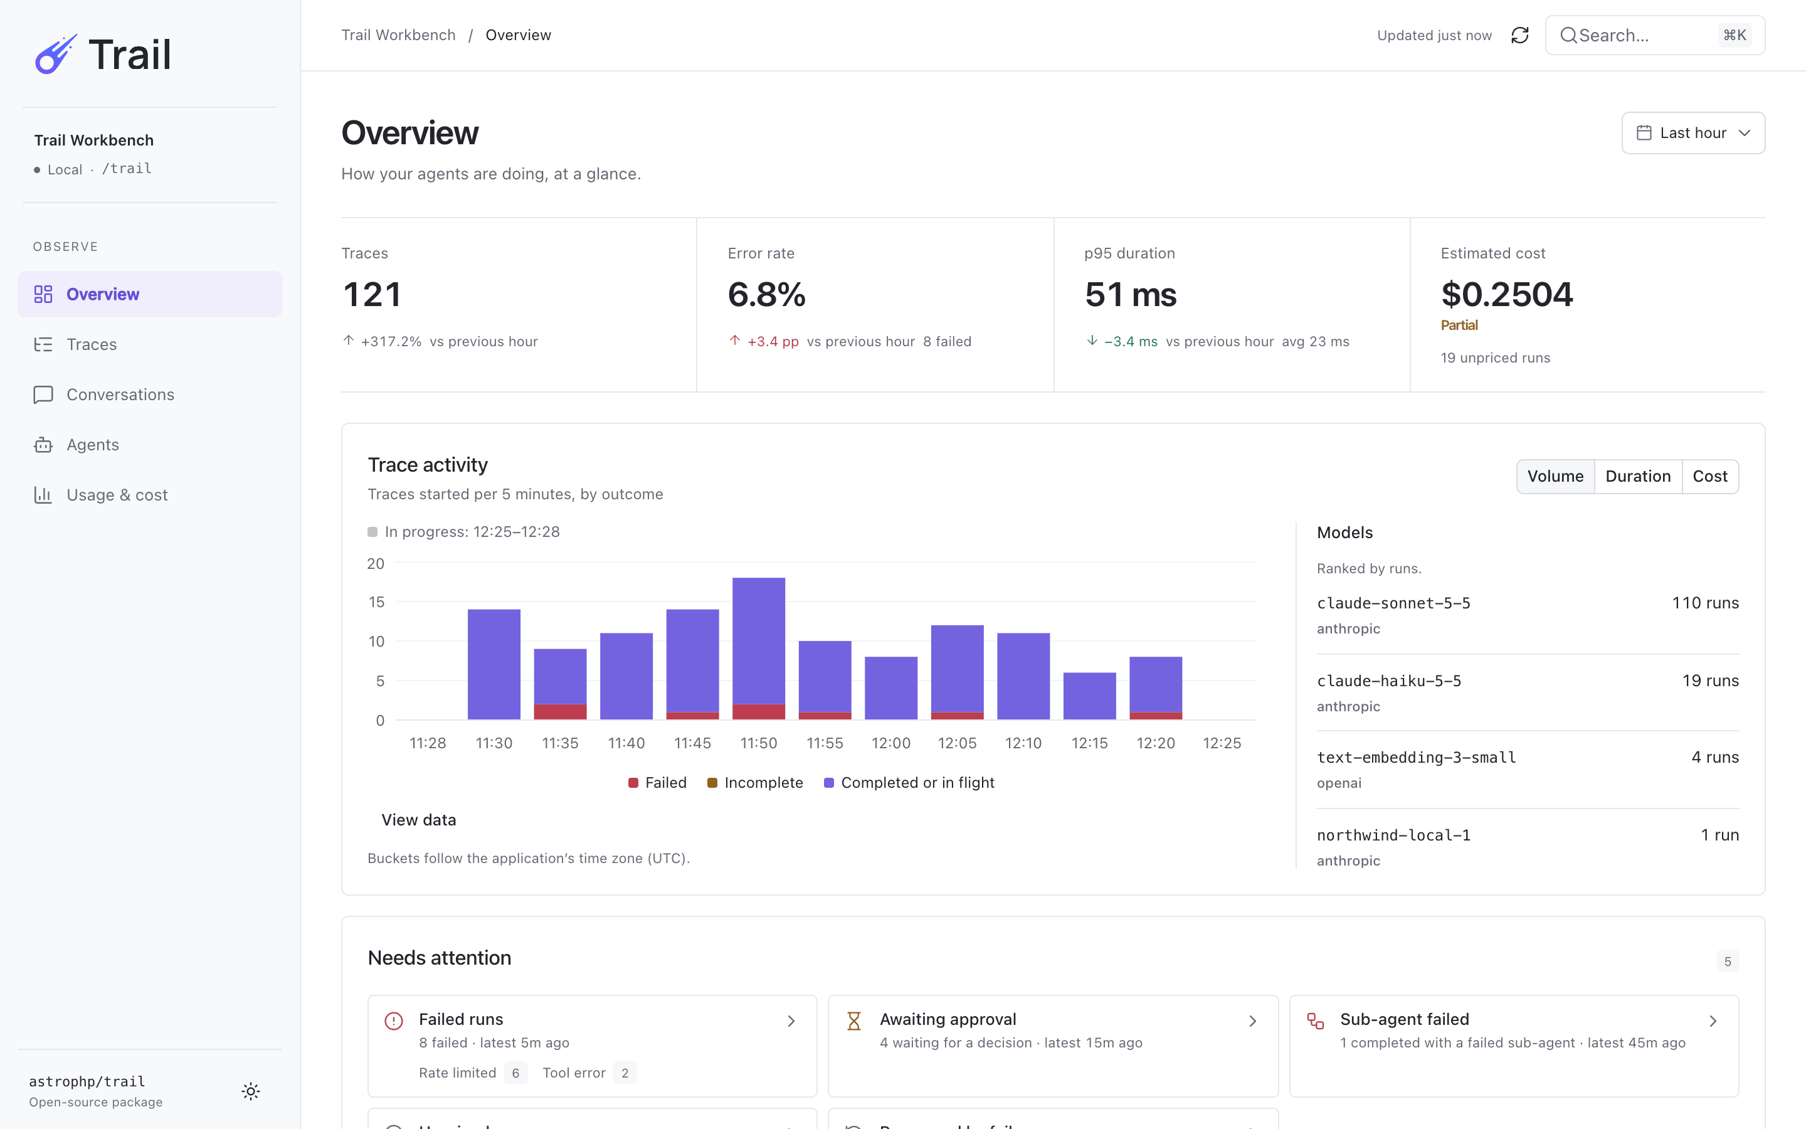1806x1129 pixels.
Task: Click the magnifier icon in the search box
Action: coord(1568,35)
